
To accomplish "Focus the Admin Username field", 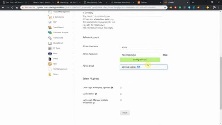I will point(141,47).
